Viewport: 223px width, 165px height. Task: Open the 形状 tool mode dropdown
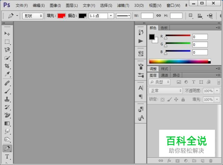click(x=33, y=16)
